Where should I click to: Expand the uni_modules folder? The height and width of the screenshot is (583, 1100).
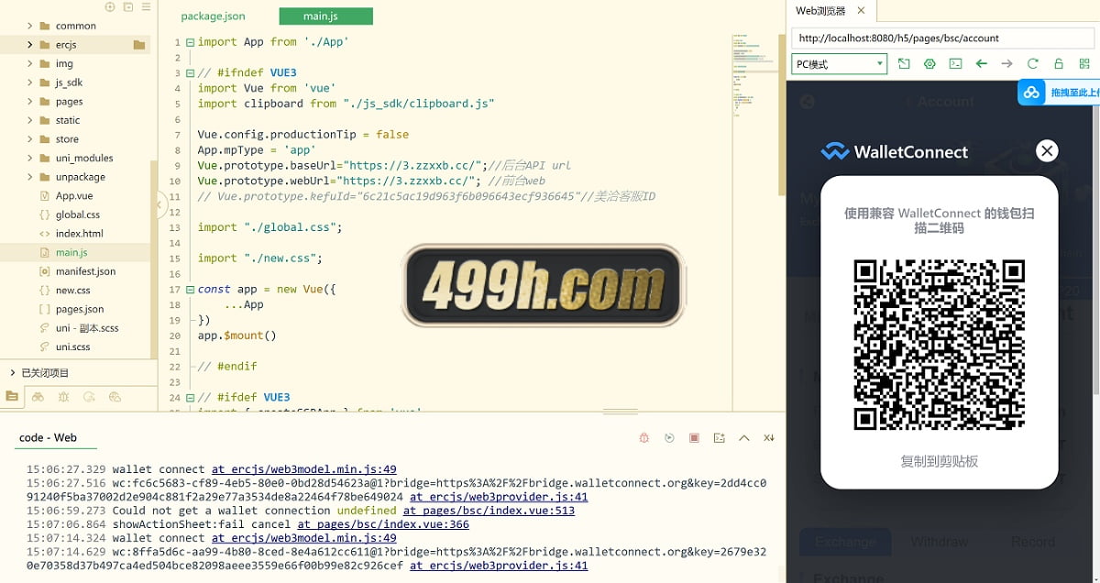[x=30, y=158]
